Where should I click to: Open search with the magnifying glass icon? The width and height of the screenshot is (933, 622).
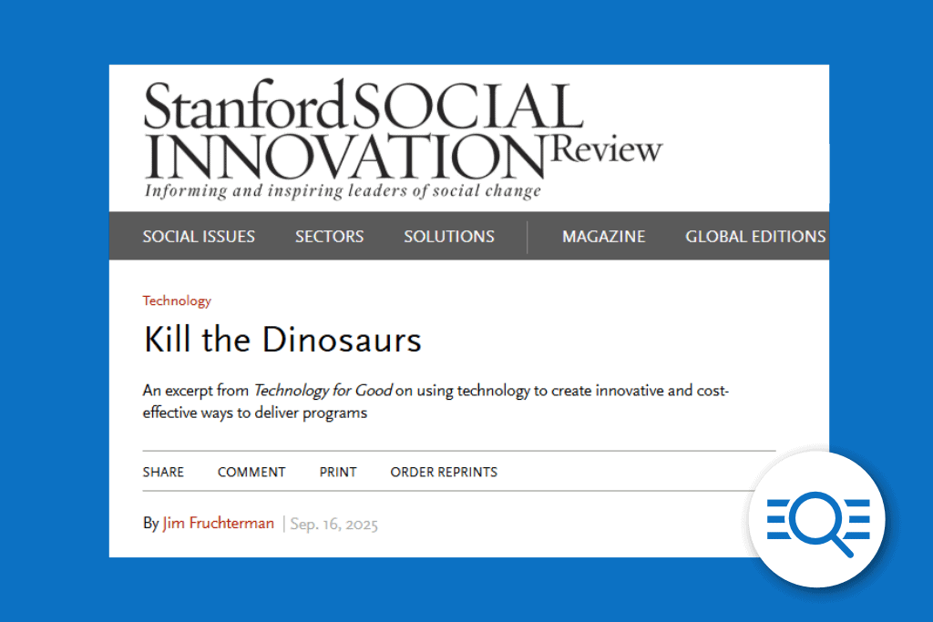click(x=817, y=519)
